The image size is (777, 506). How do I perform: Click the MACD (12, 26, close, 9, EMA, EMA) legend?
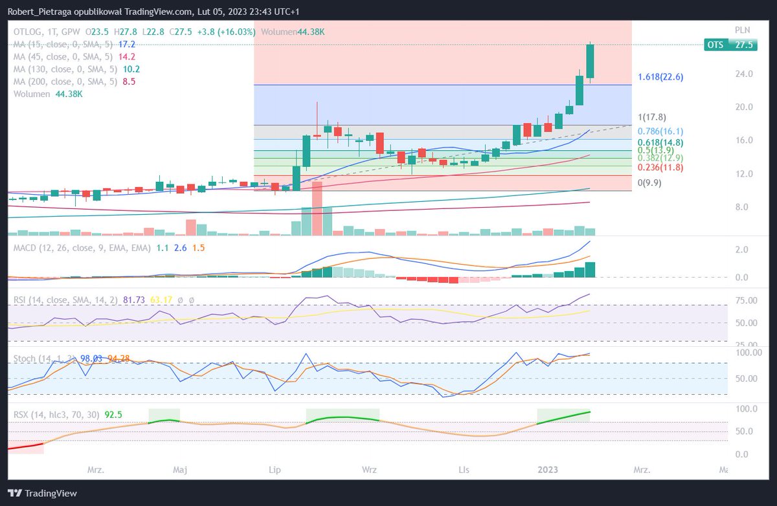pyautogui.click(x=82, y=248)
